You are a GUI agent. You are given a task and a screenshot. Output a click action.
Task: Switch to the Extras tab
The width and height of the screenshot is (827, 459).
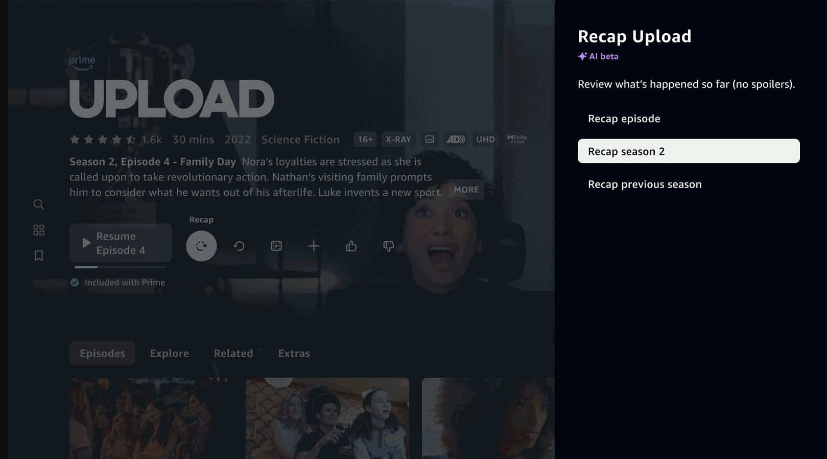click(294, 353)
